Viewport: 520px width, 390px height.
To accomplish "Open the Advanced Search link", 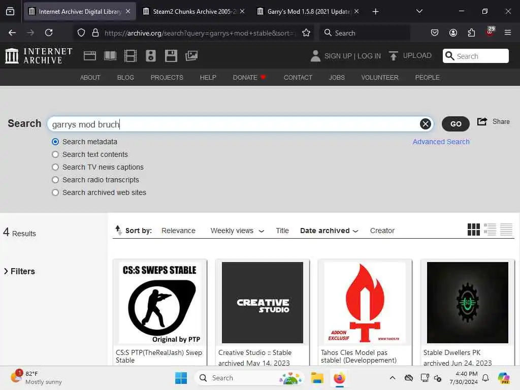I will pos(441,142).
